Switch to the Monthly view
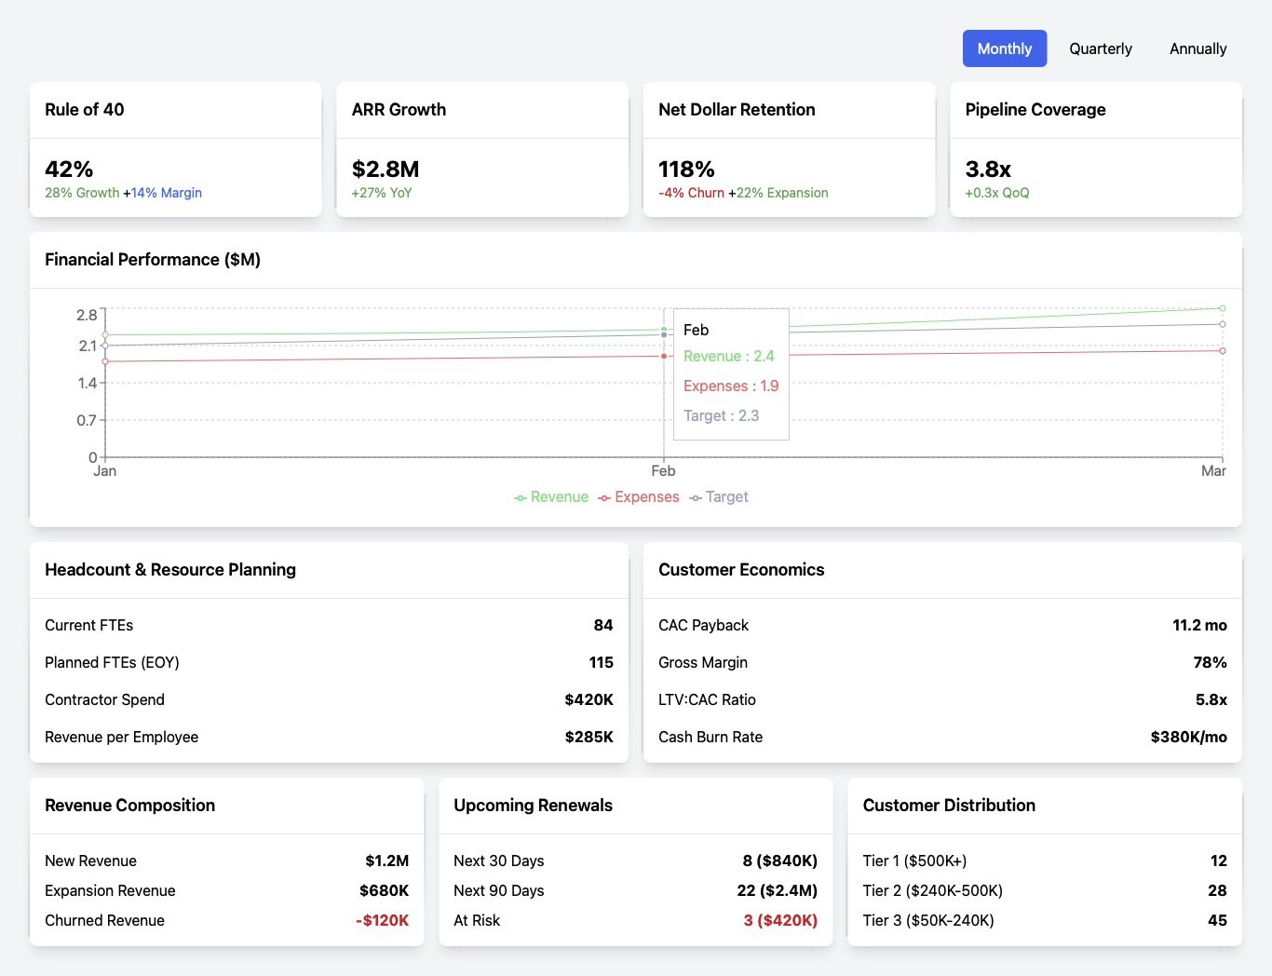This screenshot has height=976, width=1272. pyautogui.click(x=1004, y=48)
